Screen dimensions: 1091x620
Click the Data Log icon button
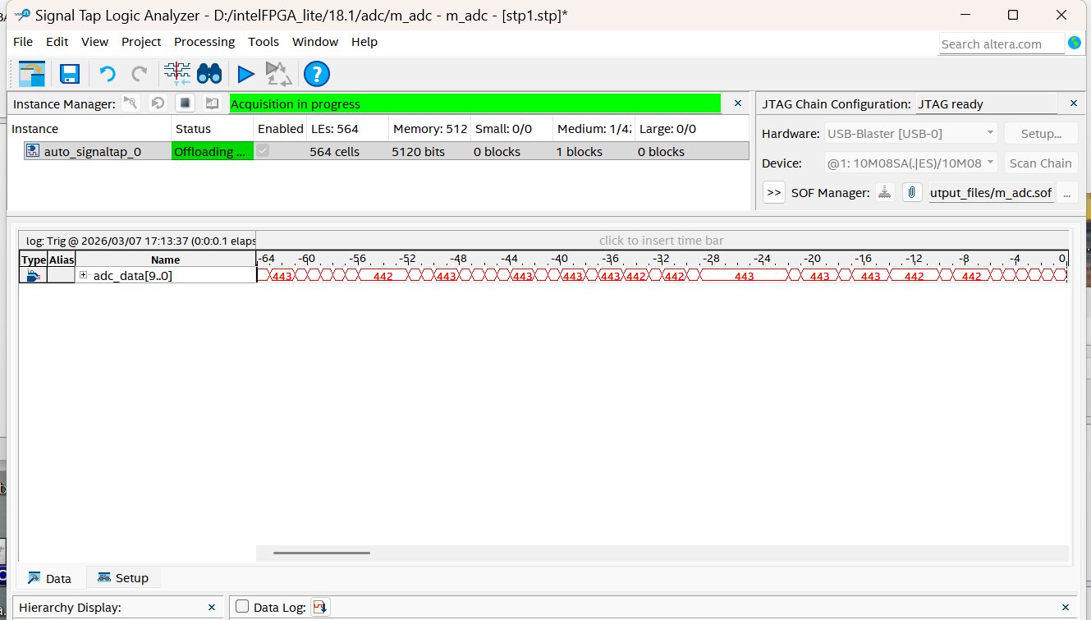click(320, 607)
